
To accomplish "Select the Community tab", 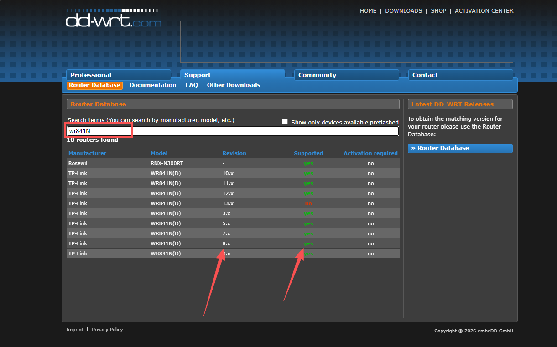I will 347,75.
